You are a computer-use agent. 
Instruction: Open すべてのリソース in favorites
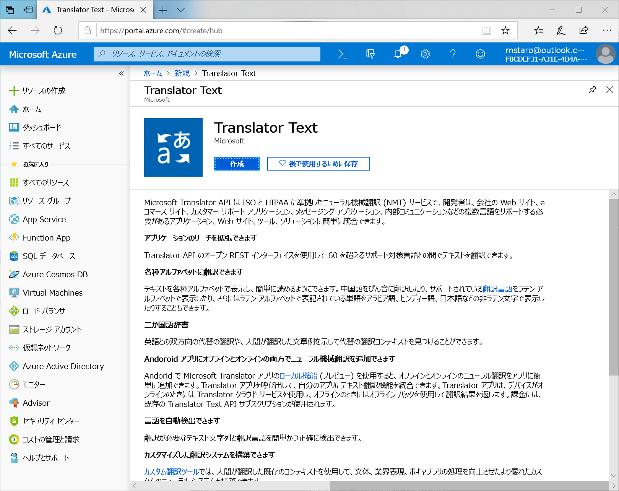click(x=39, y=182)
